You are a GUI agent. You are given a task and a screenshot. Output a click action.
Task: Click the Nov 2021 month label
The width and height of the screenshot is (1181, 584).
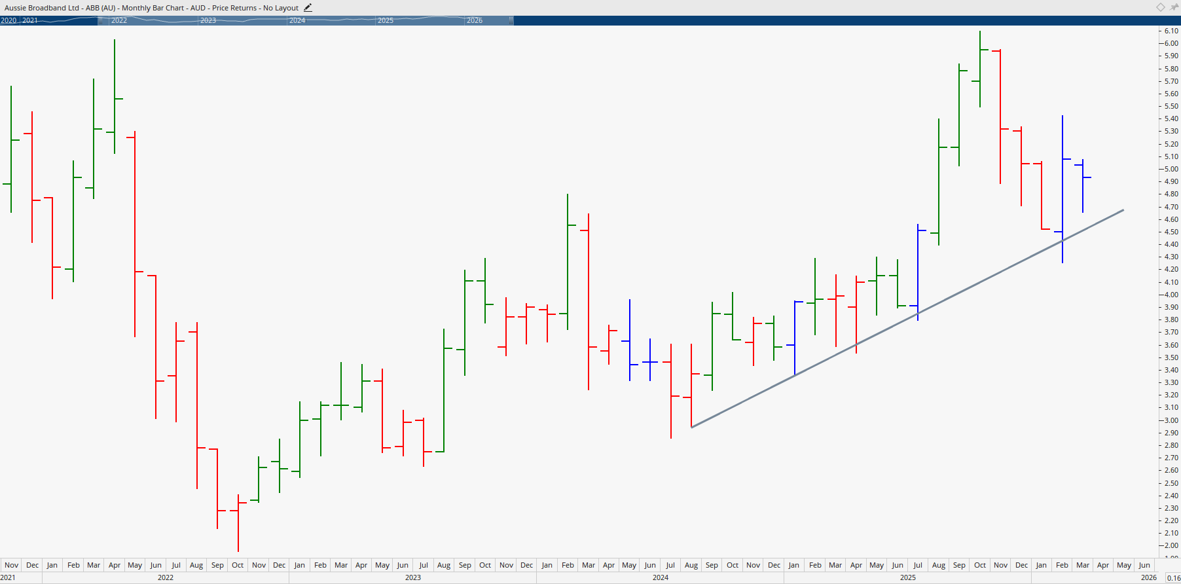click(12, 565)
